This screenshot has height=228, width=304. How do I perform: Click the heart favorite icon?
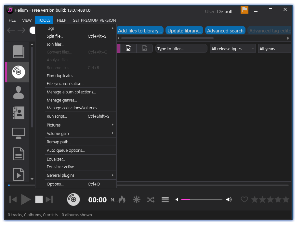click(244, 199)
